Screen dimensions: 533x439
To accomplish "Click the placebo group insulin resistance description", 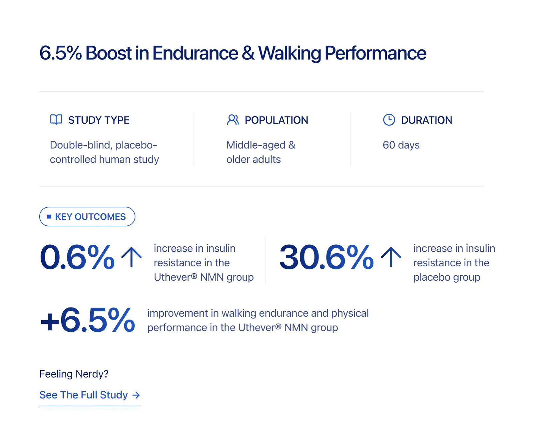I will tap(454, 263).
